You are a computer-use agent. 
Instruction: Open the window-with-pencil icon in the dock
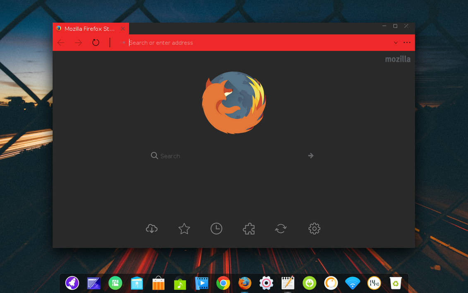[x=94, y=283]
